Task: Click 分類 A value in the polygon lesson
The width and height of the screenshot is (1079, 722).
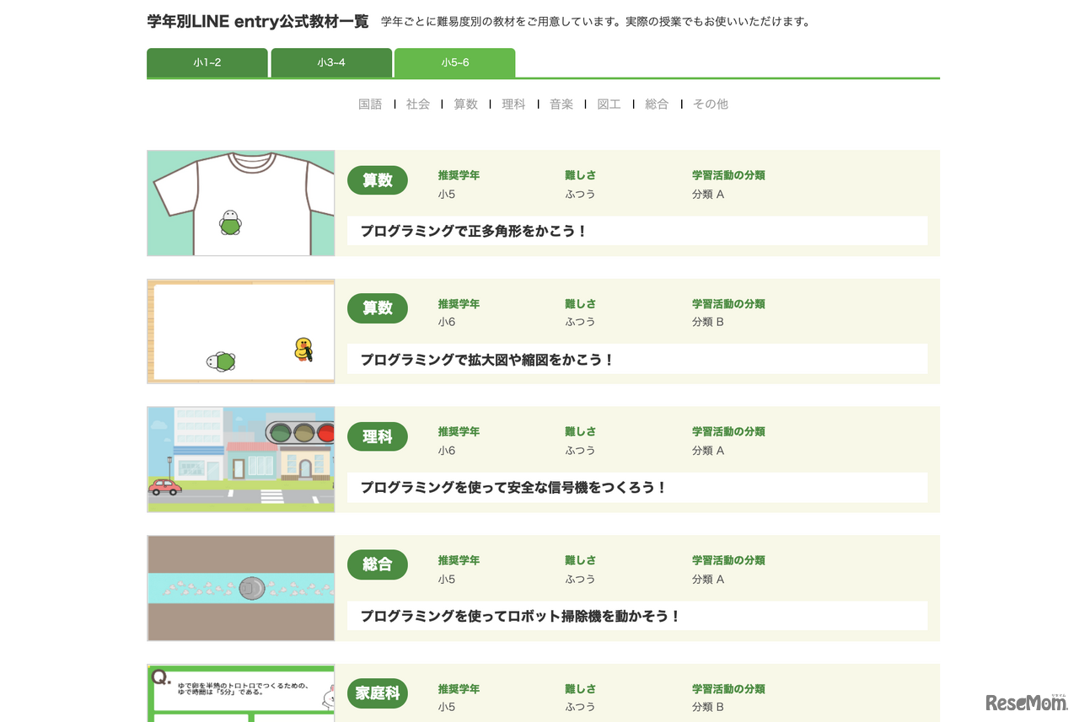Action: click(x=708, y=195)
